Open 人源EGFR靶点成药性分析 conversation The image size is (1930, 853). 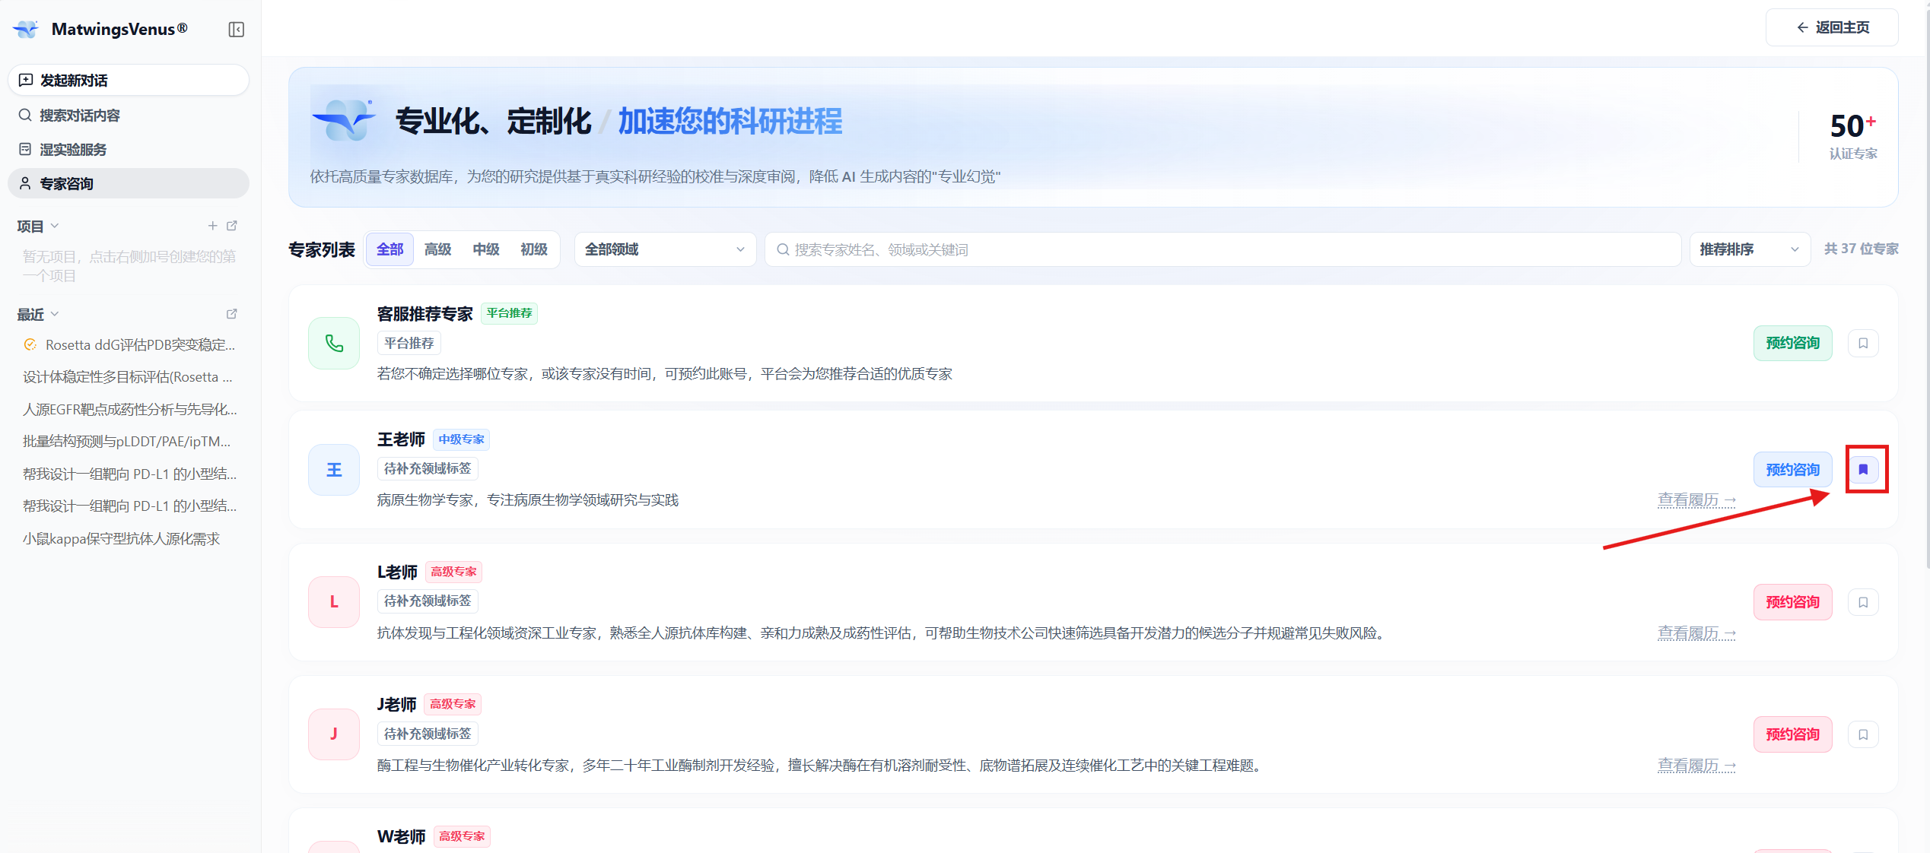click(129, 409)
